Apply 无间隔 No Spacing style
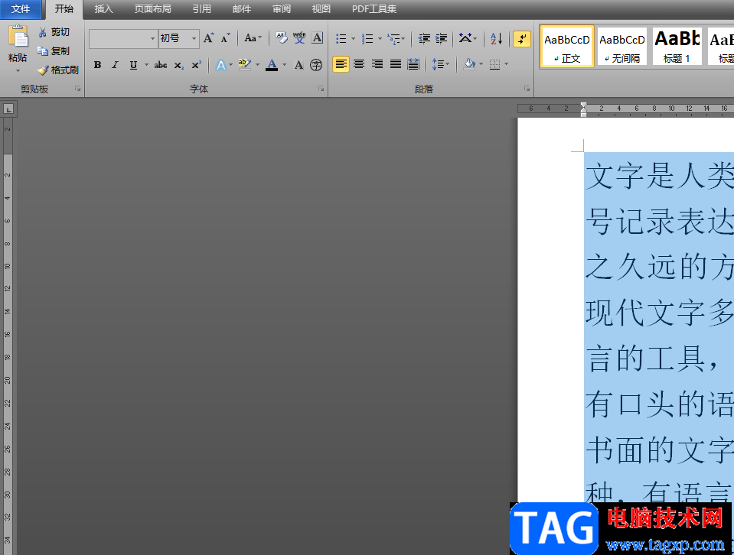The image size is (734, 555). [x=622, y=47]
